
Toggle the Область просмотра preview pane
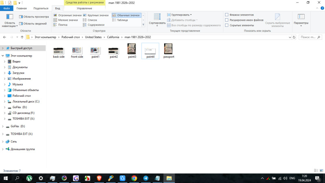[33, 17]
